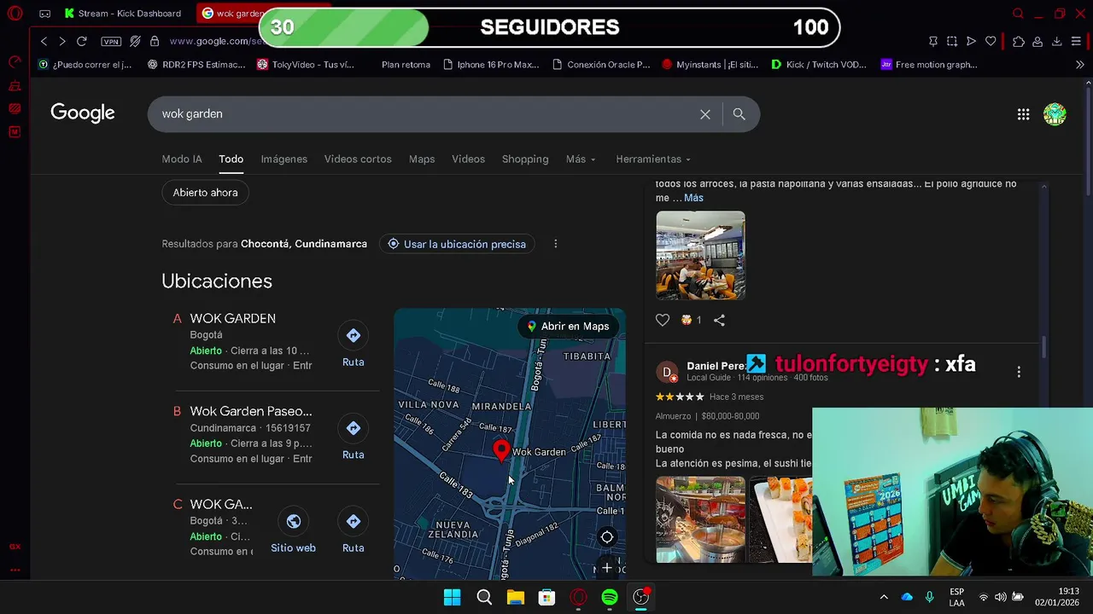This screenshot has height=614, width=1093.
Task: Open Windows Start menu
Action: [x=453, y=598]
